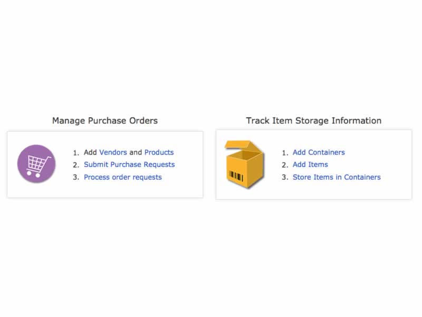The width and height of the screenshot is (422, 317).
Task: Click number 3 beside Store Items in Containers
Action: point(284,178)
